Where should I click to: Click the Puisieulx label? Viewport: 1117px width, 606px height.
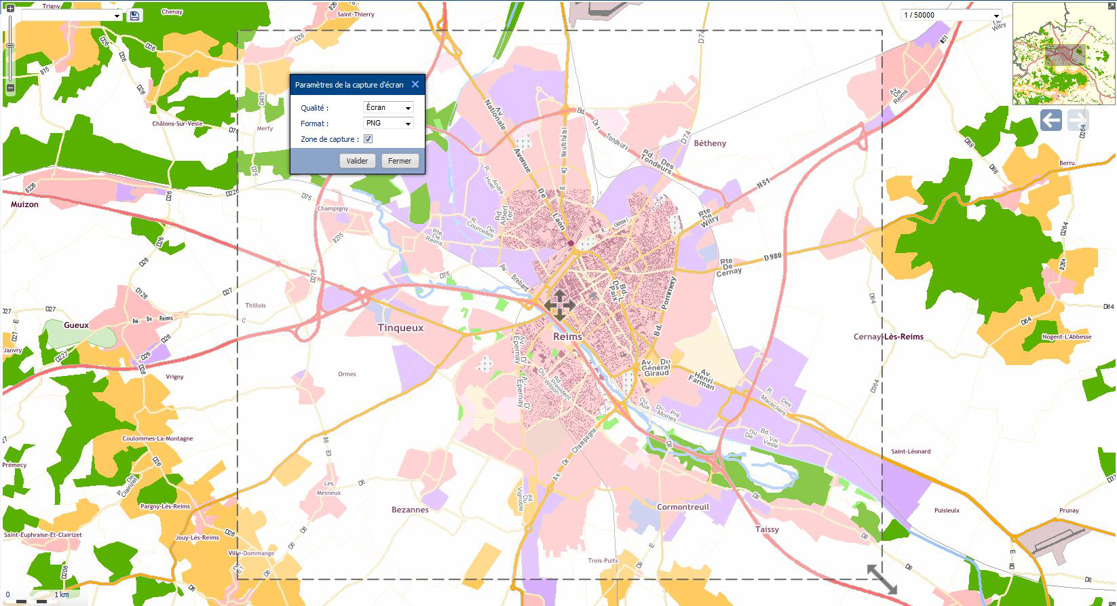click(x=947, y=510)
